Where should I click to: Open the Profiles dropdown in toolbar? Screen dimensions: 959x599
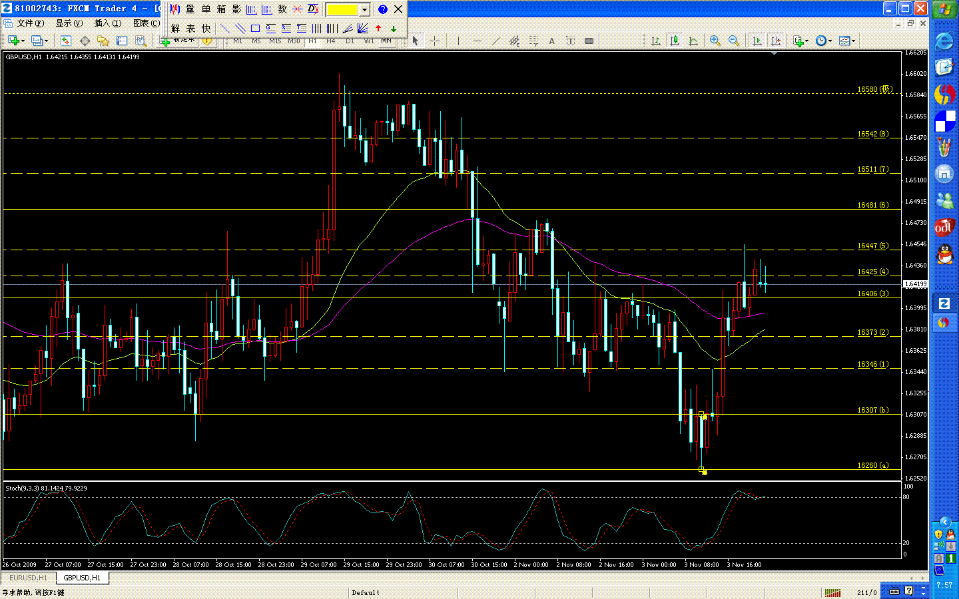click(40, 41)
